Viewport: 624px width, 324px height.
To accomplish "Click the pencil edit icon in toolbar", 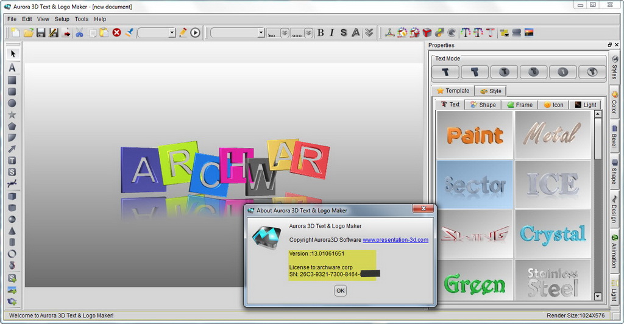I will click(183, 33).
